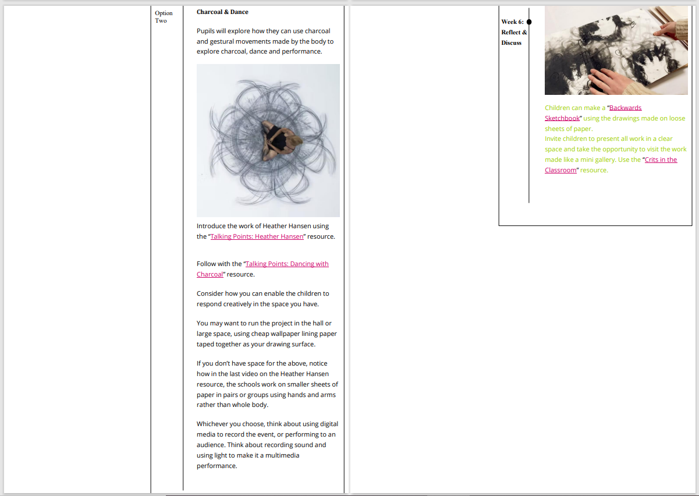Screen dimensions: 699x496
Task: Click the paragraph starting 'If you don't have space'
Action: (x=267, y=384)
